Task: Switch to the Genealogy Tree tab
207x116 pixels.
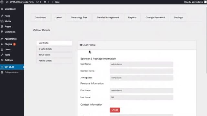Action: 79,17
